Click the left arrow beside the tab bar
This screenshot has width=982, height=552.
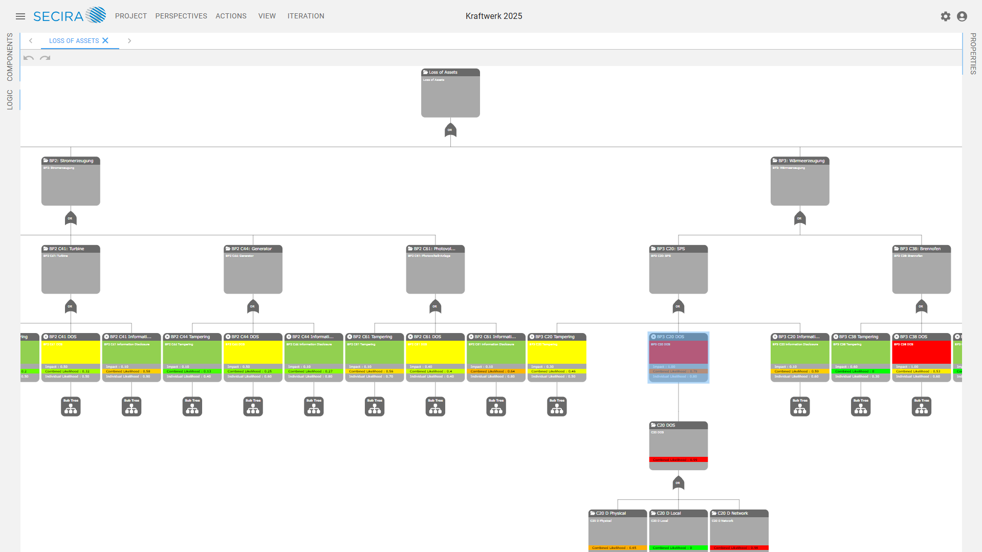click(31, 40)
